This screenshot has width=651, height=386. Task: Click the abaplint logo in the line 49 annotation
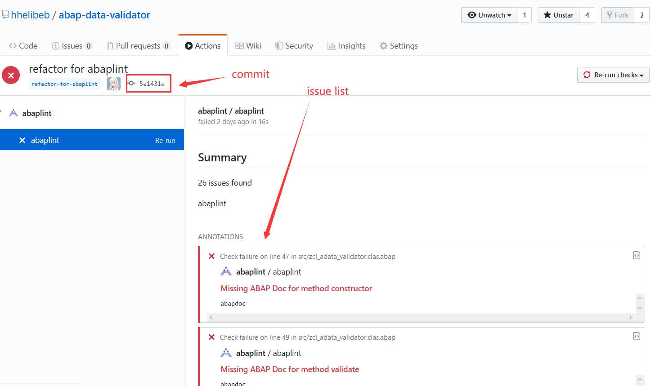(x=226, y=353)
